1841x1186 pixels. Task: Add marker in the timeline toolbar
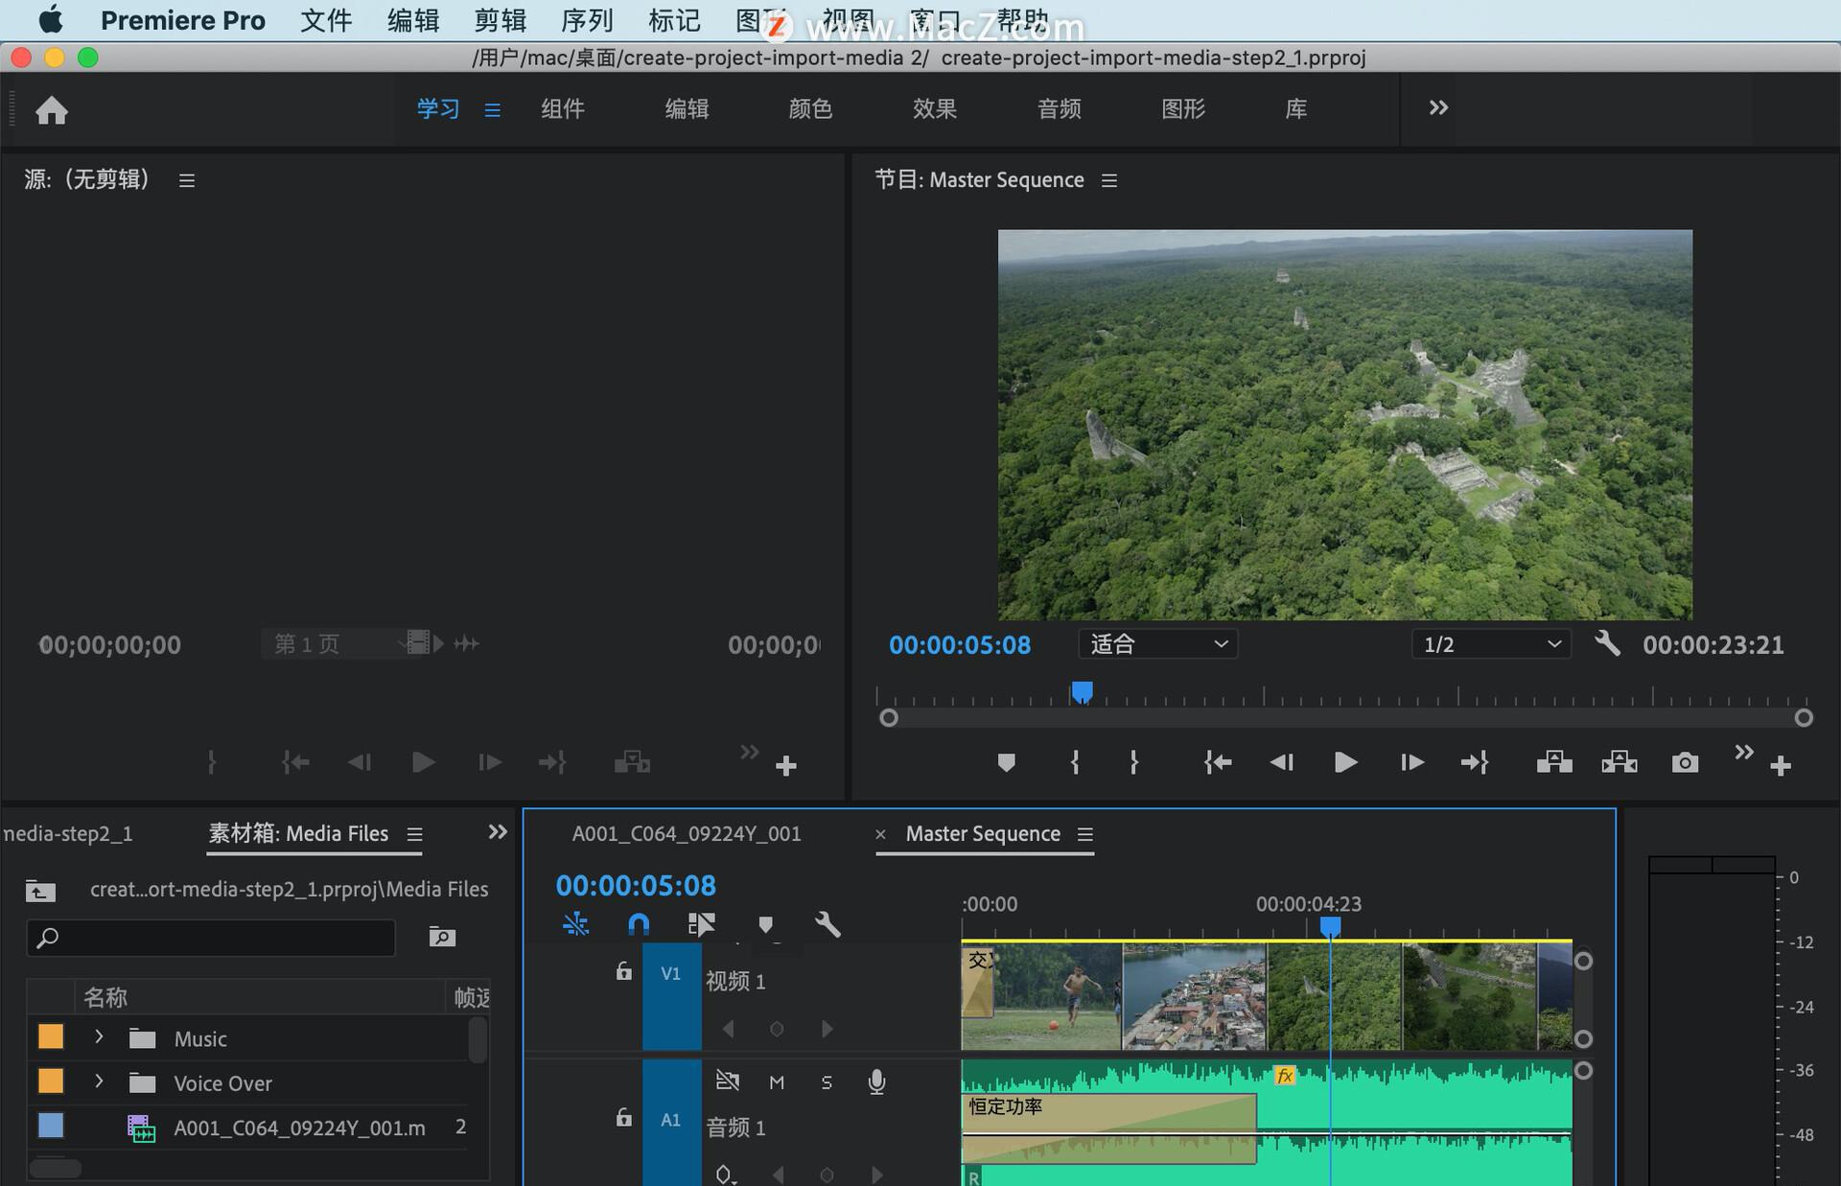point(765,925)
